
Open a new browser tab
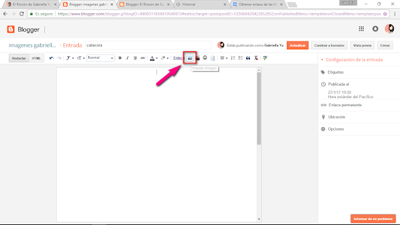(x=292, y=4)
